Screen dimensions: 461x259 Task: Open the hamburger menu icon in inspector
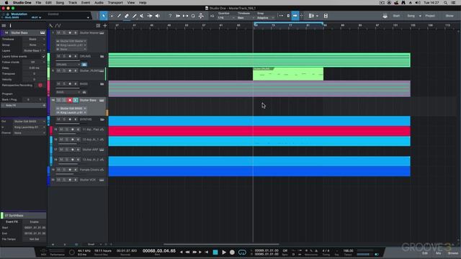[4, 26]
